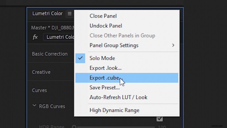This screenshot has height=128, width=227.
Task: Toggle the checkbox above the HDR Range value
Action: [x=159, y=118]
